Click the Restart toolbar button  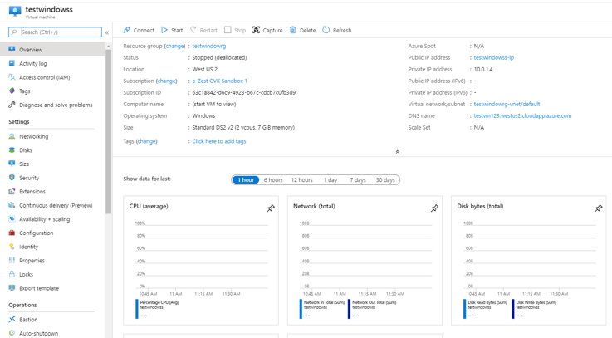click(203, 30)
